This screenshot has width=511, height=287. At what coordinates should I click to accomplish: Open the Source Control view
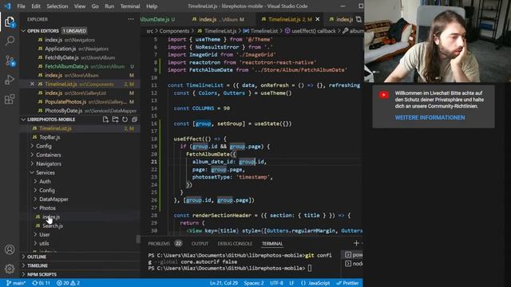[10, 61]
